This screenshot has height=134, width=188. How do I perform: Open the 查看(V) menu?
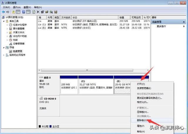tap(27, 7)
